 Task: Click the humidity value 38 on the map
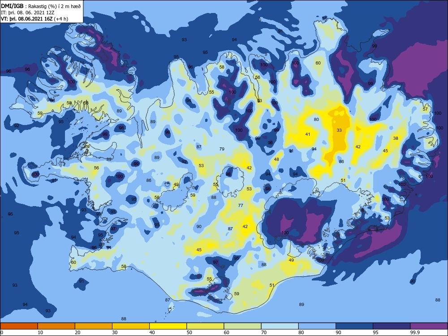click(x=396, y=138)
